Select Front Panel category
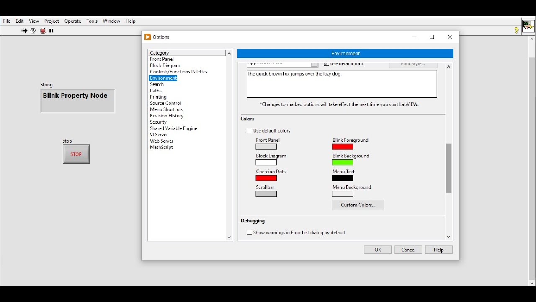This screenshot has height=302, width=536. pos(162,59)
